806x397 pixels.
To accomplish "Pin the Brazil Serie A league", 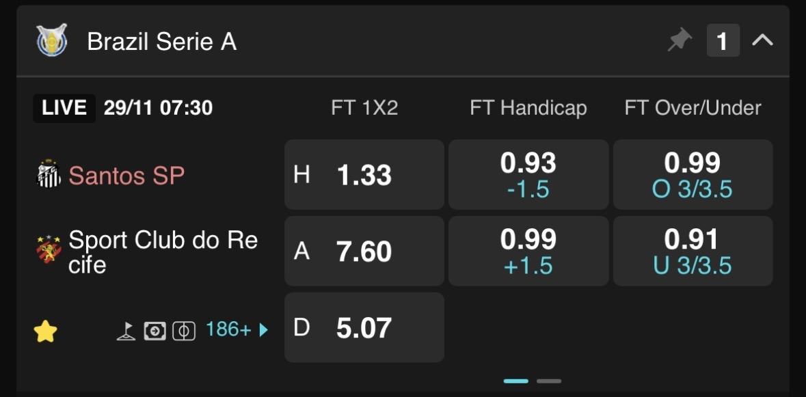I will tap(679, 41).
